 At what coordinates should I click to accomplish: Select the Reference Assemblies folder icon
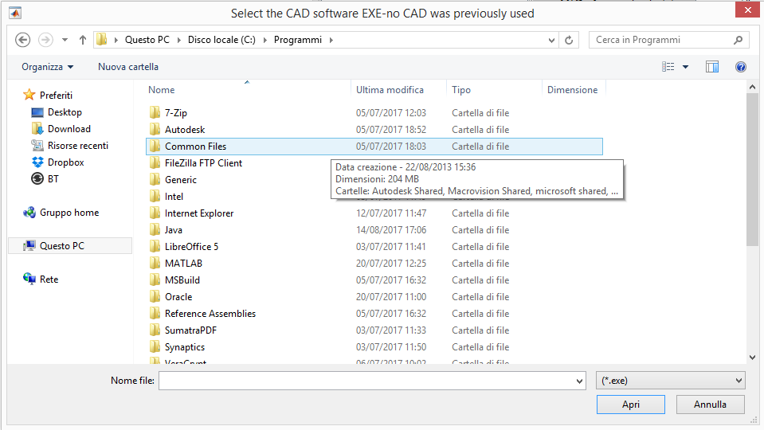(x=155, y=313)
